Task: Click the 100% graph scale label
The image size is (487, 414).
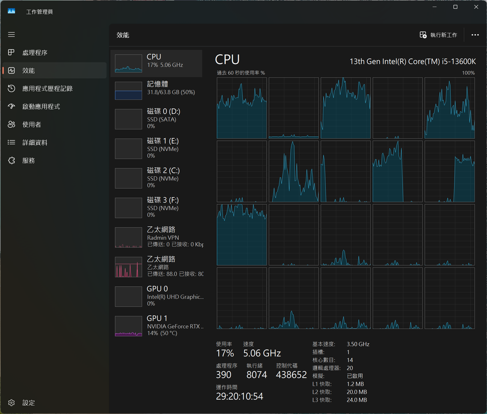Action: point(468,72)
